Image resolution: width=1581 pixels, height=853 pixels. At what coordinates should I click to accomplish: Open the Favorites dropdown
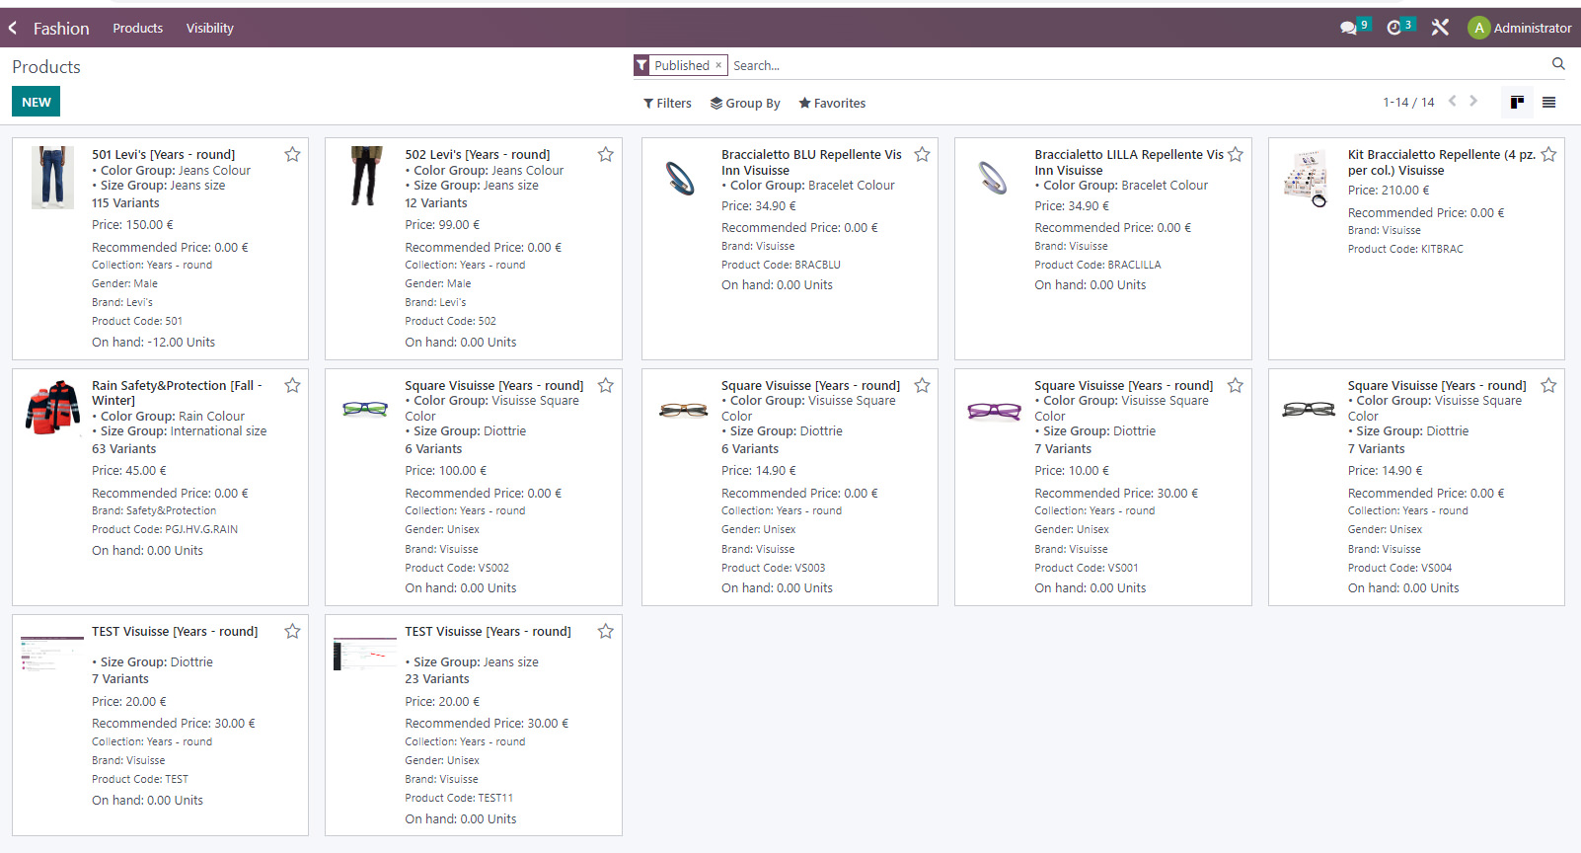point(832,104)
